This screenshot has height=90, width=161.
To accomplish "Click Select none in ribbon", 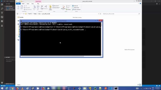I will point(76,8).
